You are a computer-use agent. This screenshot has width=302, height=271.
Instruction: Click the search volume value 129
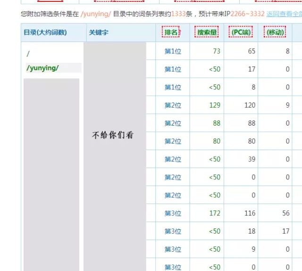click(x=215, y=105)
